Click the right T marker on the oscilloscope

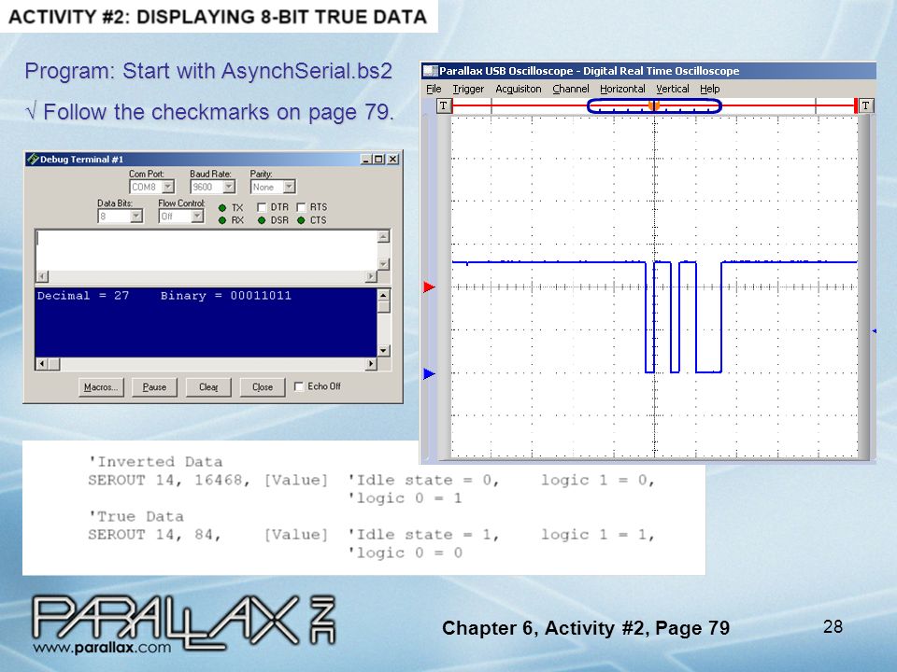(x=865, y=105)
